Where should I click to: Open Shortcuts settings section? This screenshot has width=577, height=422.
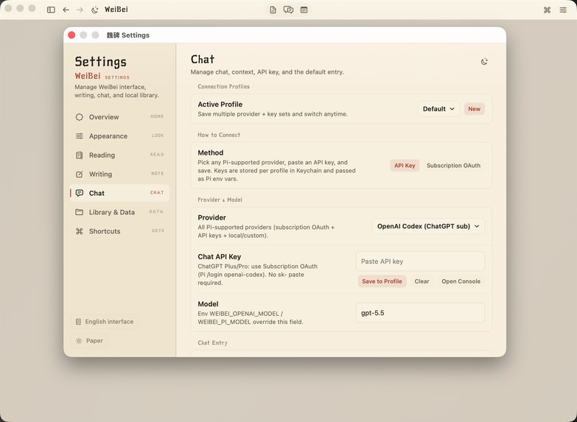[x=119, y=231]
